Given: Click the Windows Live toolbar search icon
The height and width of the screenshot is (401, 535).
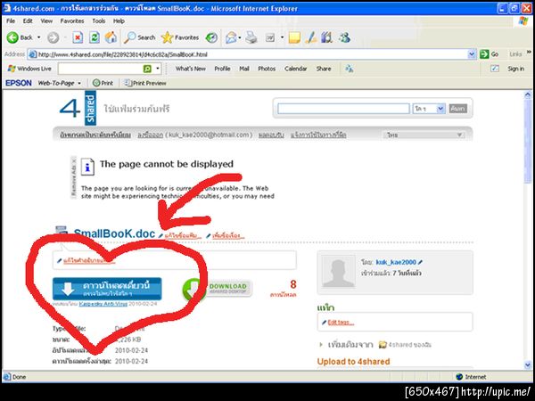Looking at the screenshot, I should coord(147,69).
